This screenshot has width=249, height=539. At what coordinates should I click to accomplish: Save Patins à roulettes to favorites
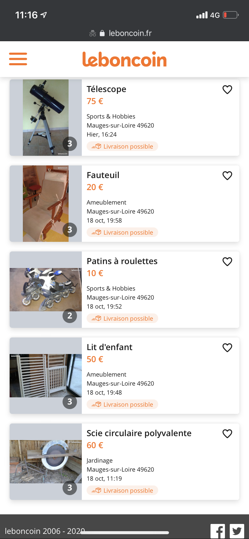tap(227, 262)
